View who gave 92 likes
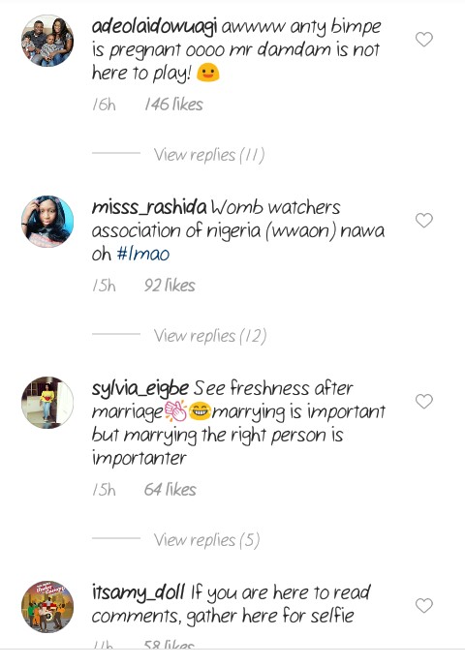The image size is (465, 666). [170, 285]
